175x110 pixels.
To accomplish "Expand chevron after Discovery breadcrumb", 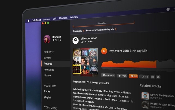I will click(84, 31).
